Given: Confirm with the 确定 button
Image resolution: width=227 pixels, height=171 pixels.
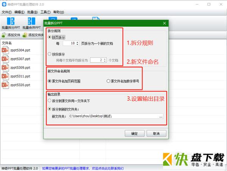Looking at the screenshot, I should click(x=134, y=133).
